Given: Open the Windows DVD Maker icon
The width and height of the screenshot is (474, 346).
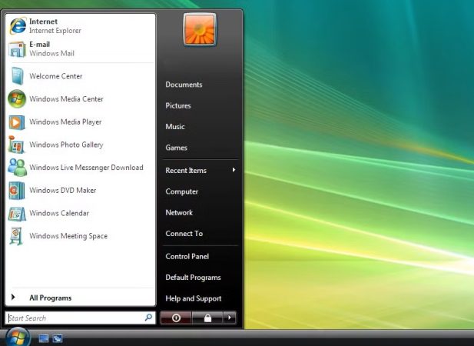Looking at the screenshot, I should (17, 190).
